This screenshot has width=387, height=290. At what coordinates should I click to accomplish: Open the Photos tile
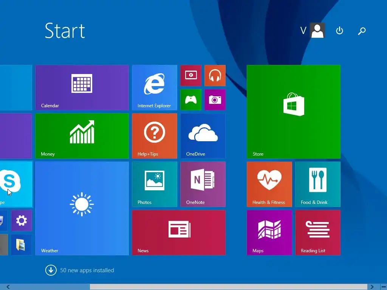coord(155,184)
